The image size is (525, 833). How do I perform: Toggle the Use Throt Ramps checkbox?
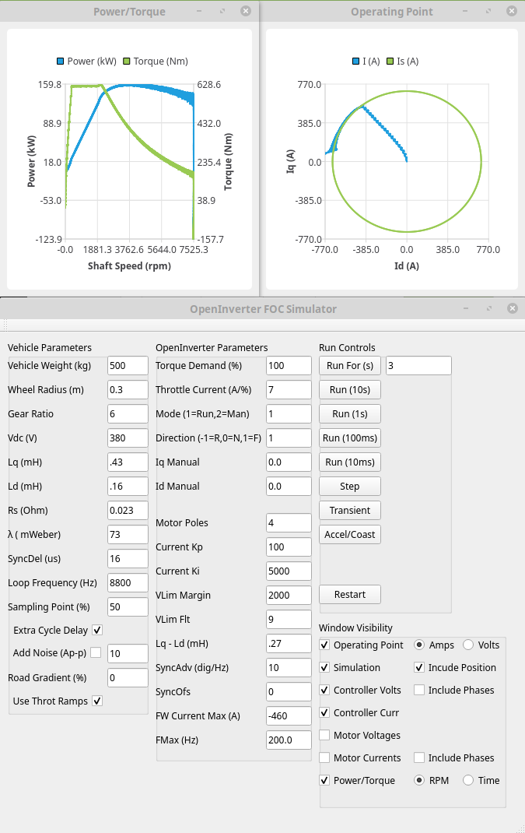pyautogui.click(x=97, y=701)
